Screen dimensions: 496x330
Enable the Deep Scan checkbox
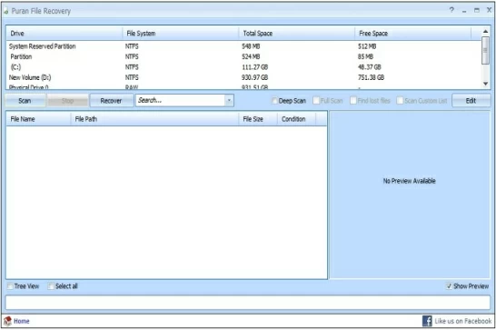275,101
